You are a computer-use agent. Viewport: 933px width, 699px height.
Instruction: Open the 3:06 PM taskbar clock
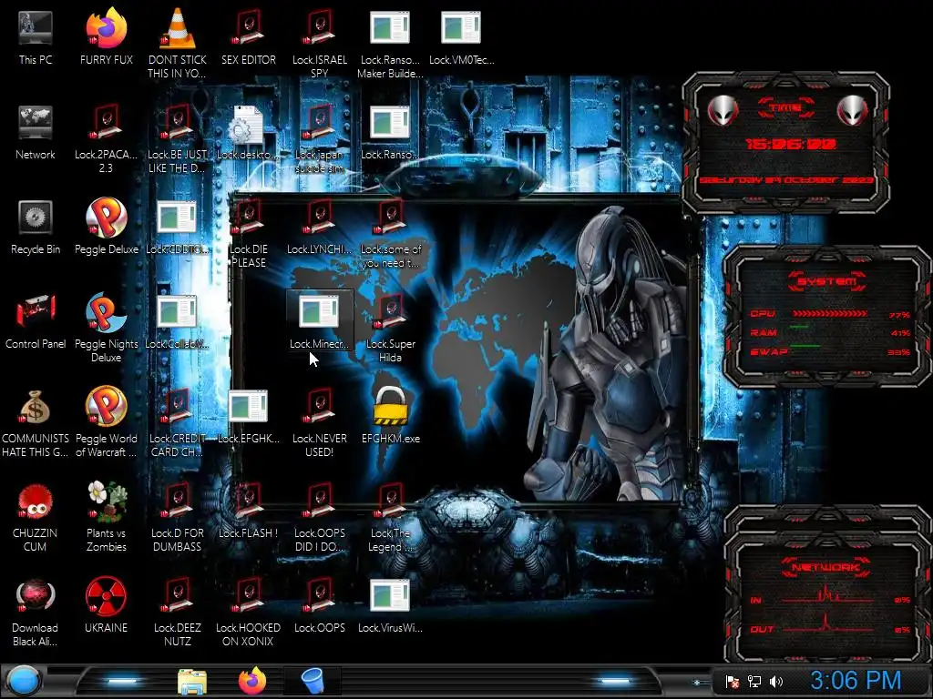tap(856, 681)
